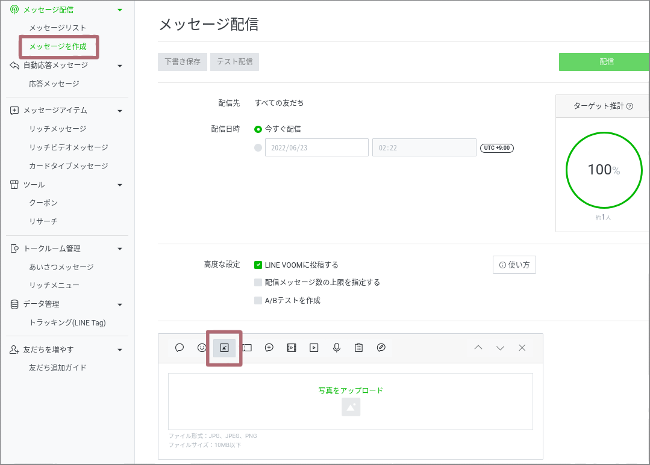Select 今すぐ配信 radio button
The width and height of the screenshot is (650, 465).
[x=258, y=129]
